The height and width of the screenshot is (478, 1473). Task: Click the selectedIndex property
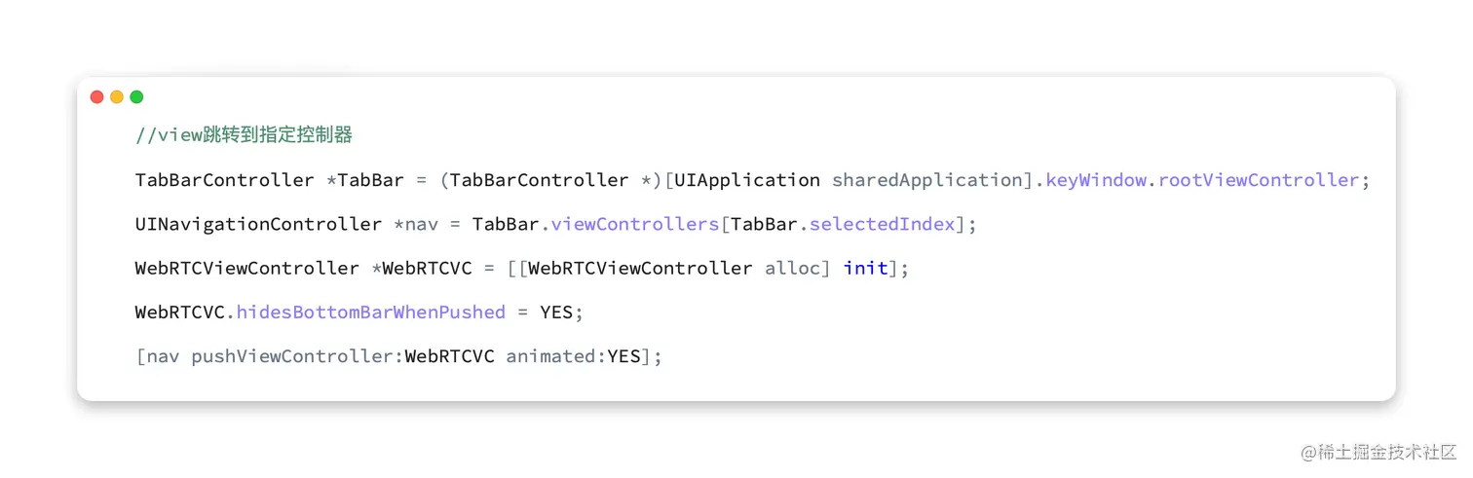(883, 224)
